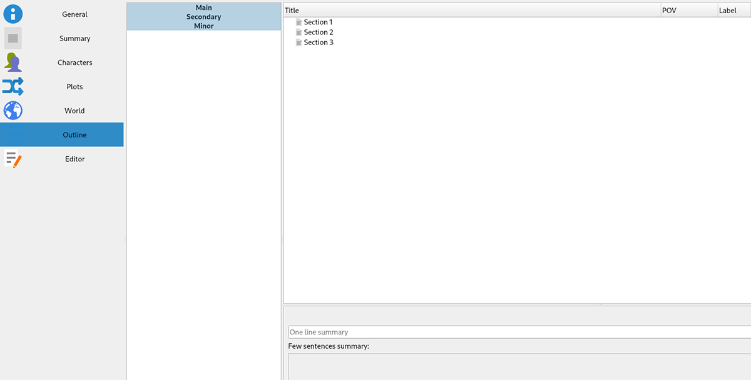
Task: Select the highlighted Outline tab
Action: tap(62, 134)
